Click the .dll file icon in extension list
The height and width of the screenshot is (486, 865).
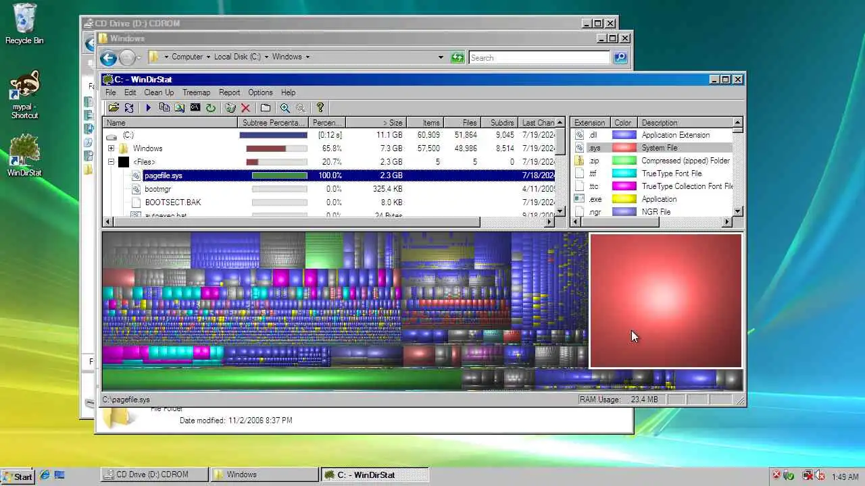point(579,135)
